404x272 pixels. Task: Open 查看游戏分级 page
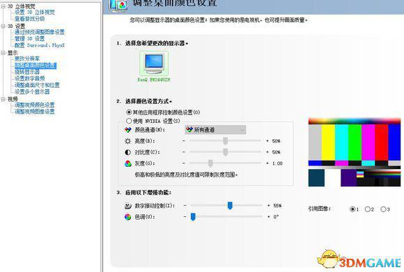click(30, 19)
